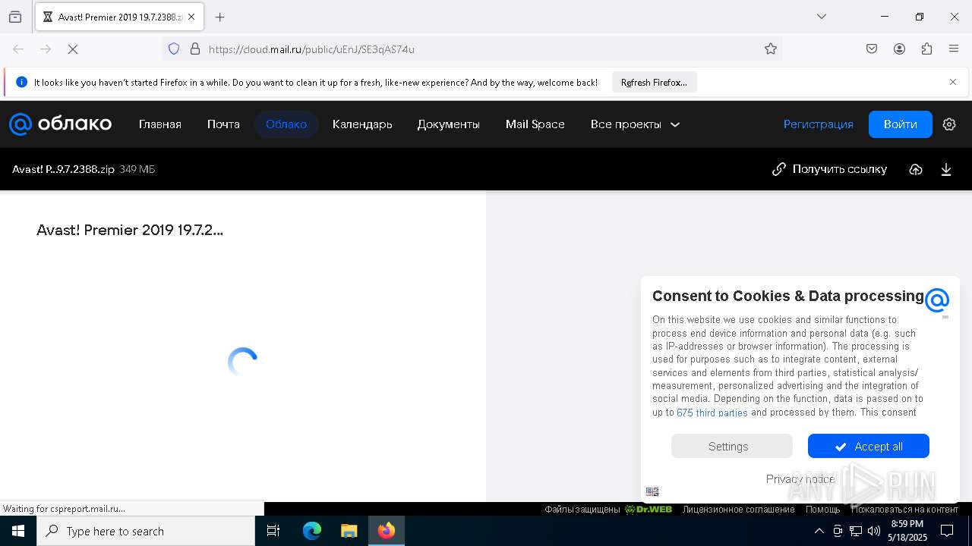Open the settings gear in Mail.ru header
This screenshot has height=546, width=972.
tap(949, 124)
